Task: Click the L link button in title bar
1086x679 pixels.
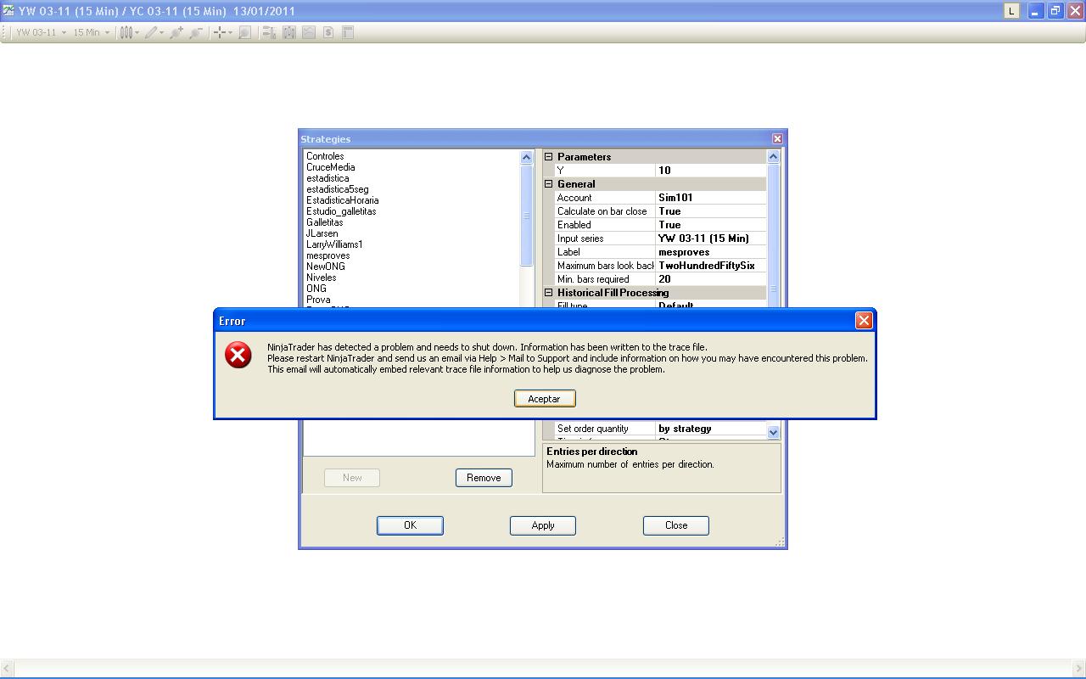Action: tap(1011, 11)
